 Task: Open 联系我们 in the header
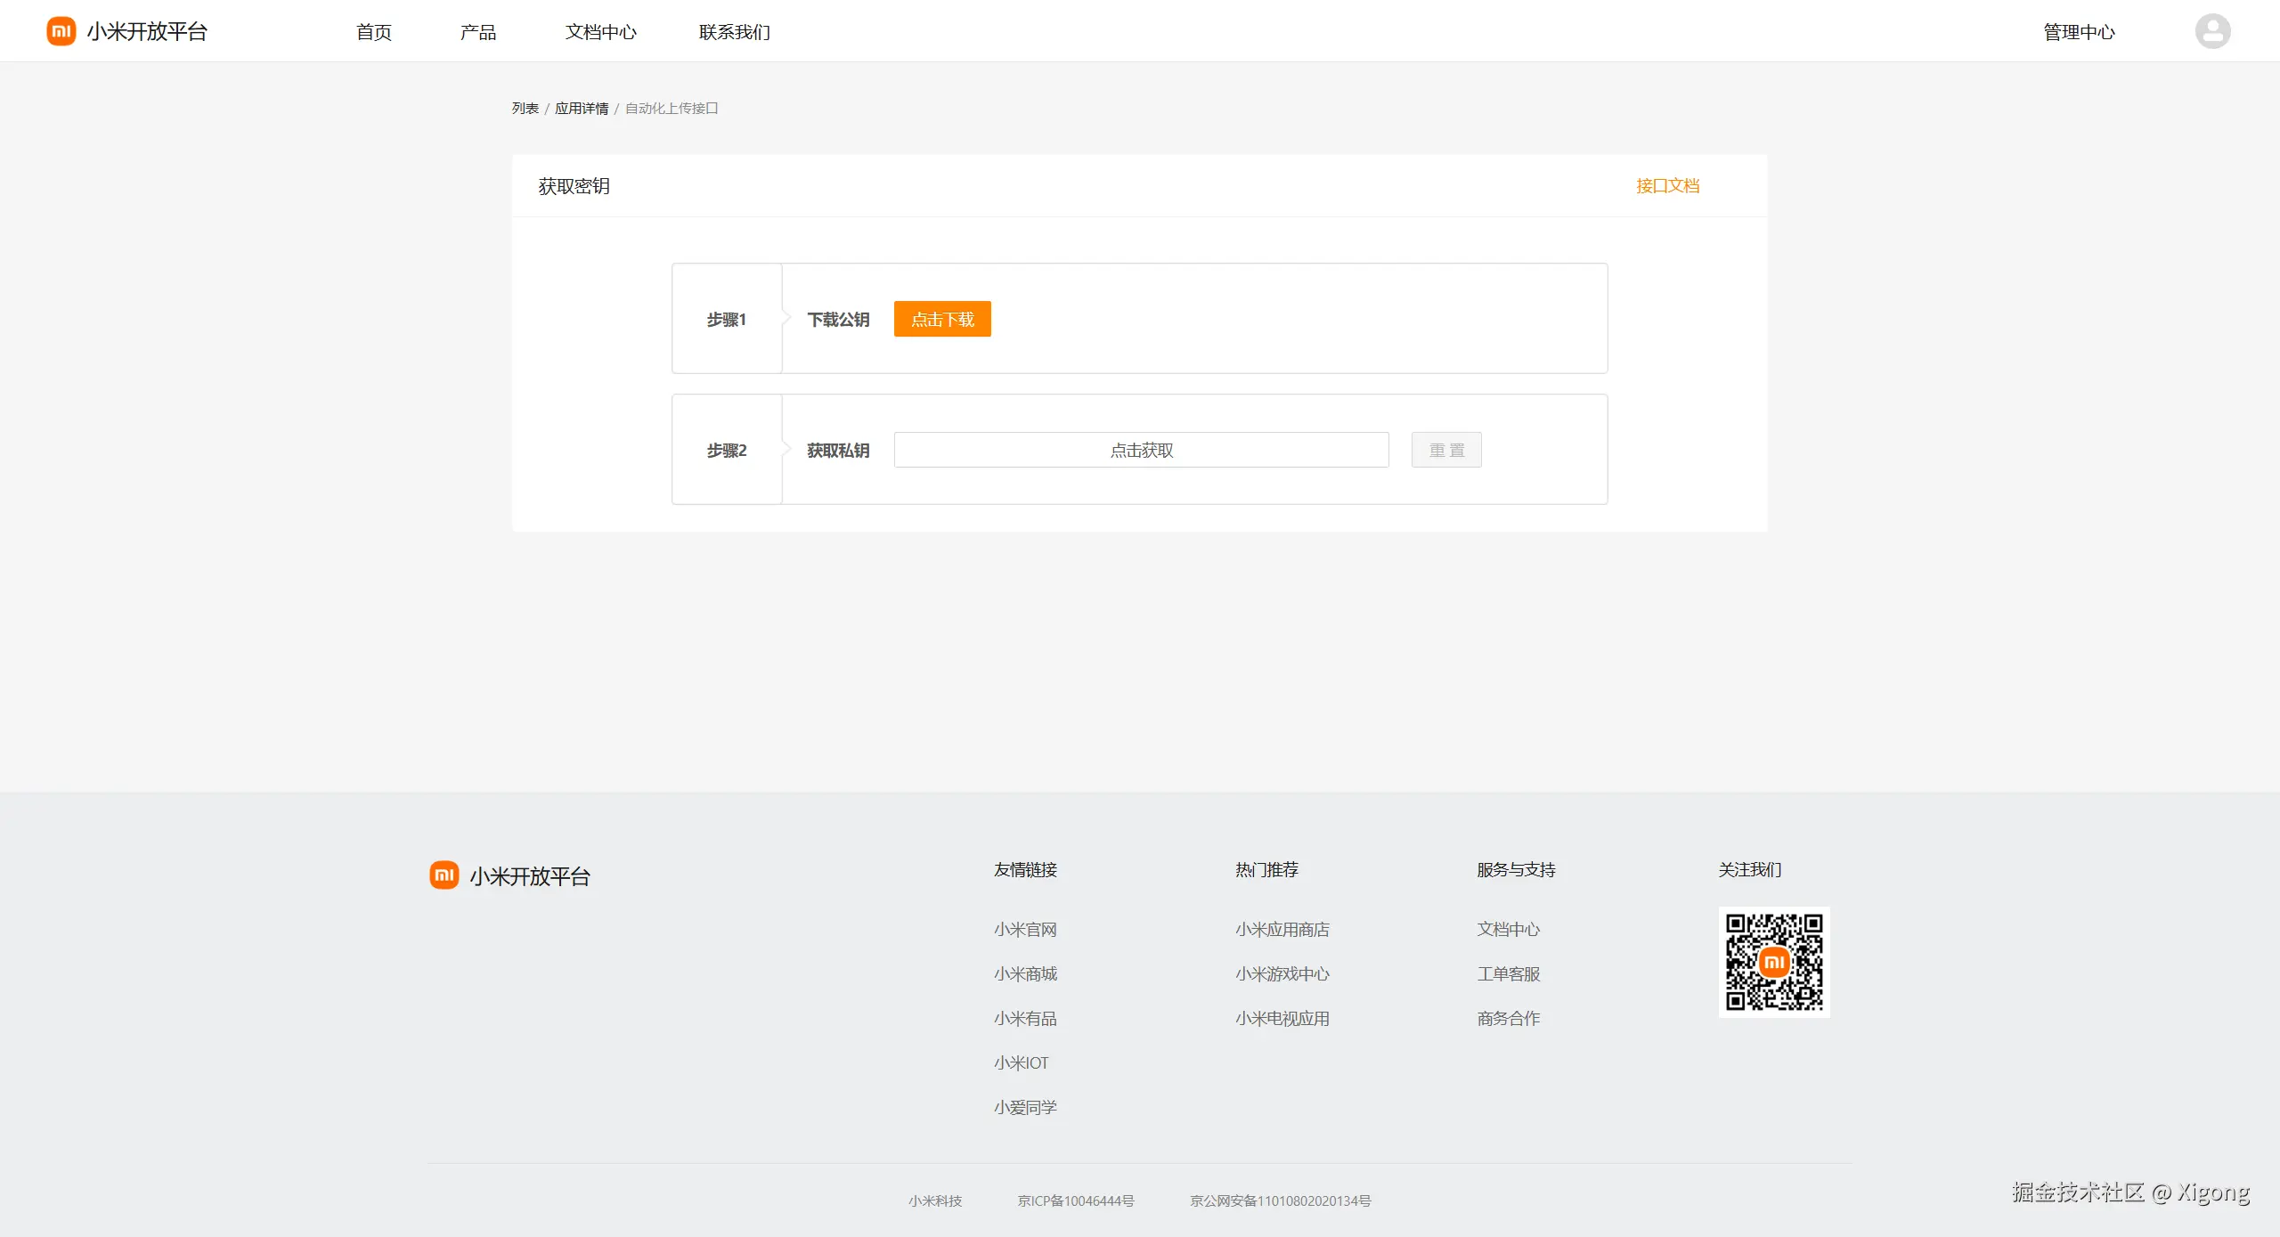[735, 32]
